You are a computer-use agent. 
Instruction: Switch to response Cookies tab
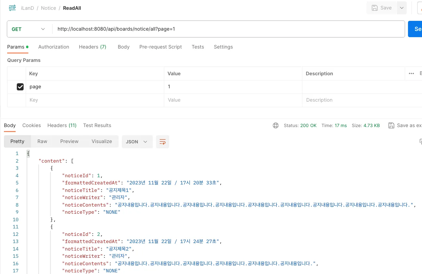tap(32, 125)
